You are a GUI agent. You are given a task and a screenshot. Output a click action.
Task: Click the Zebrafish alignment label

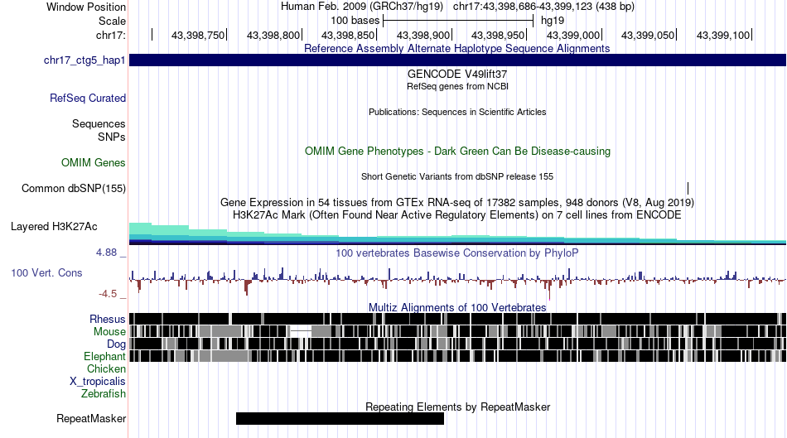point(104,394)
